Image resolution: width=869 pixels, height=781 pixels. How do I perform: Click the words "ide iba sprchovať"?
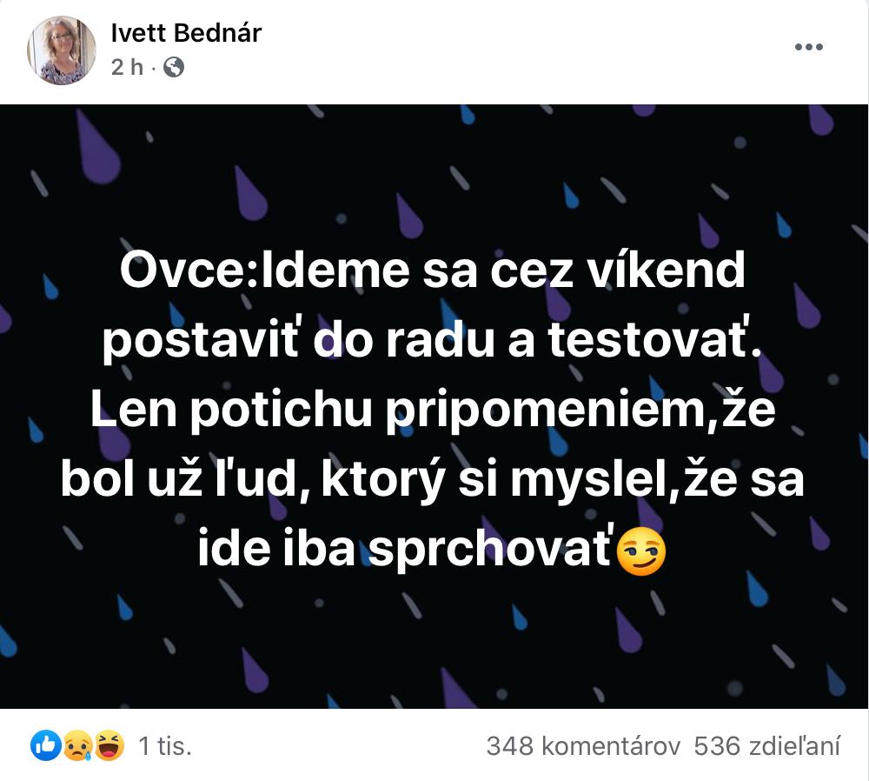406,551
